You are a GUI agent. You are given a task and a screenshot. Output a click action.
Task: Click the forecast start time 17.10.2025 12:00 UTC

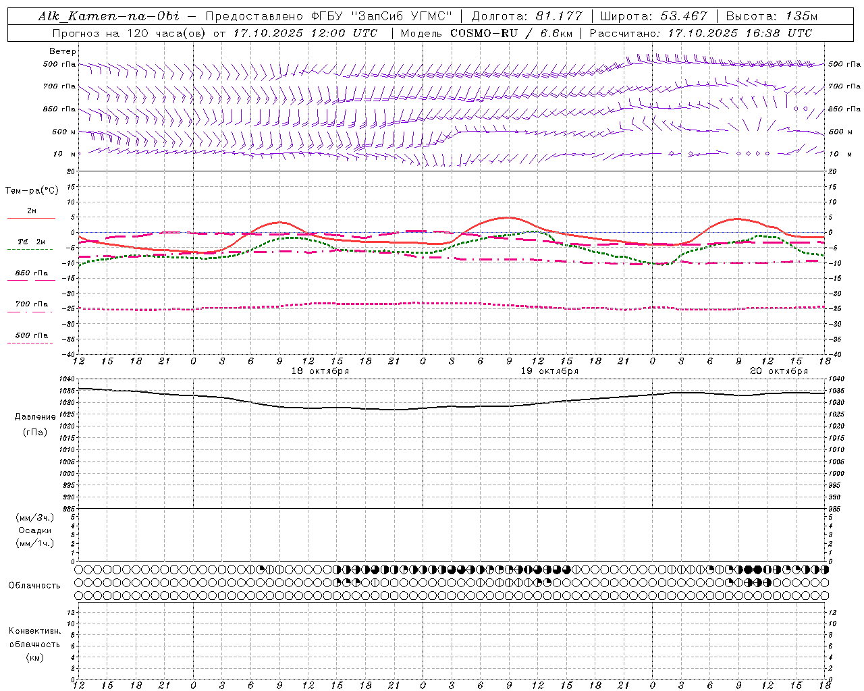(x=305, y=33)
